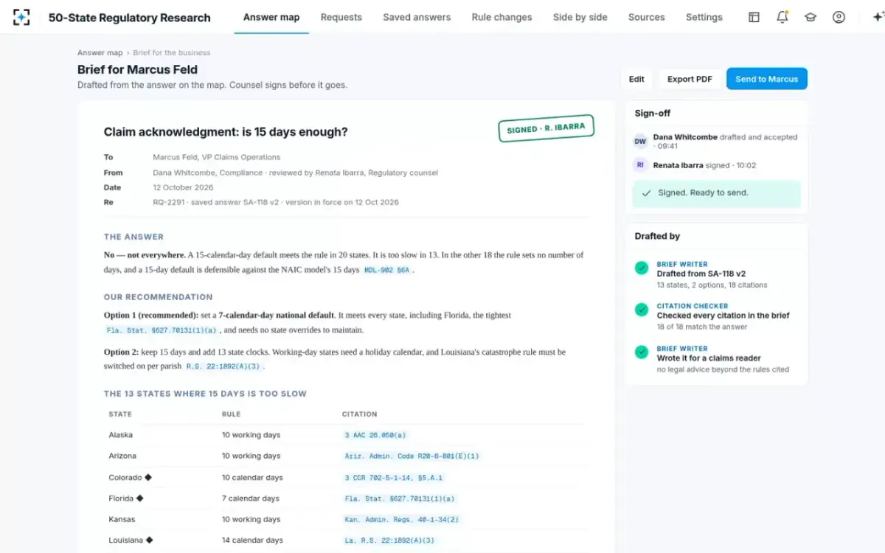885x553 pixels.
Task: Click the 50-State Regulatory Research logo icon
Action: (x=21, y=17)
